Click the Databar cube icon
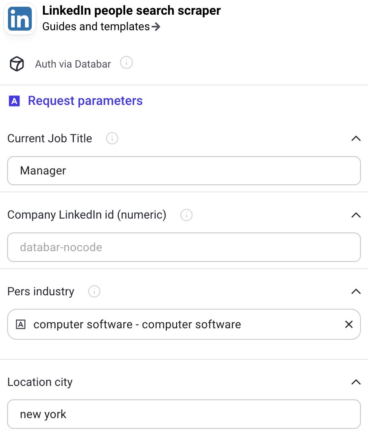Screen dimensions: 368x434 pos(17,64)
